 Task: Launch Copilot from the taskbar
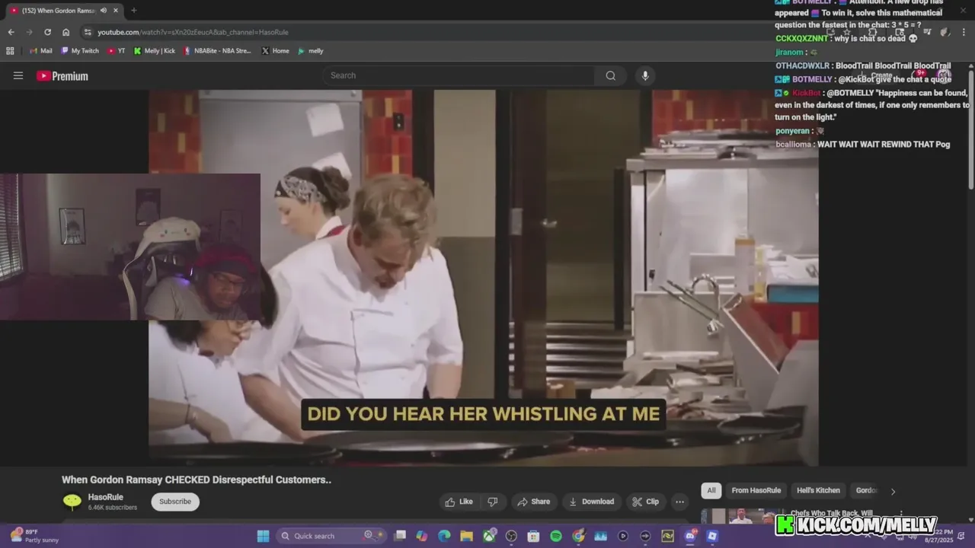pos(422,536)
